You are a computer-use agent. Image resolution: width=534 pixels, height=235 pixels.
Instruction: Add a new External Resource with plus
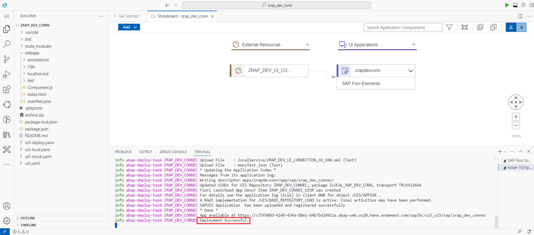point(307,44)
